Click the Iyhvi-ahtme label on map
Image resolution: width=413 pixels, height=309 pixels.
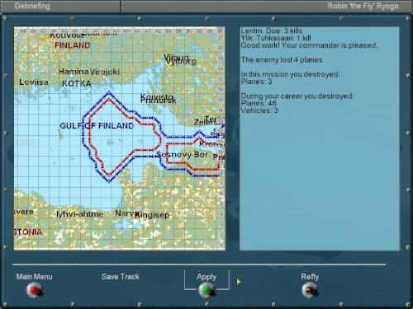pos(80,214)
